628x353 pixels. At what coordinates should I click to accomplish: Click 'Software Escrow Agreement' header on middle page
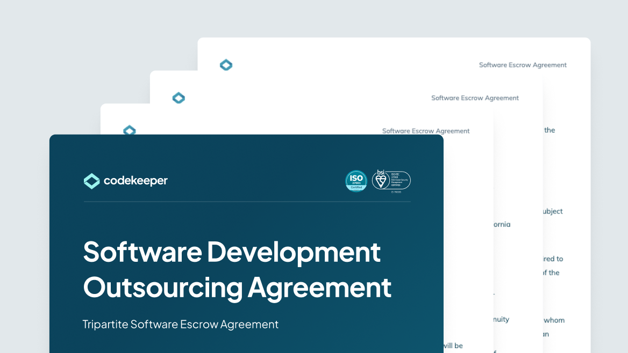pyautogui.click(x=475, y=98)
